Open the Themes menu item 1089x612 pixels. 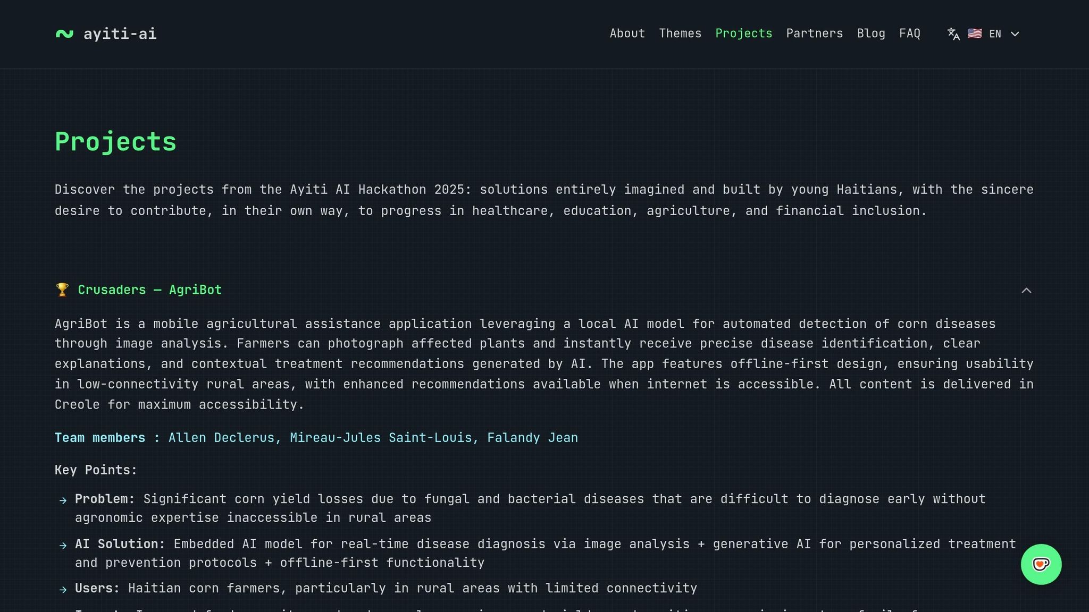pyautogui.click(x=680, y=33)
